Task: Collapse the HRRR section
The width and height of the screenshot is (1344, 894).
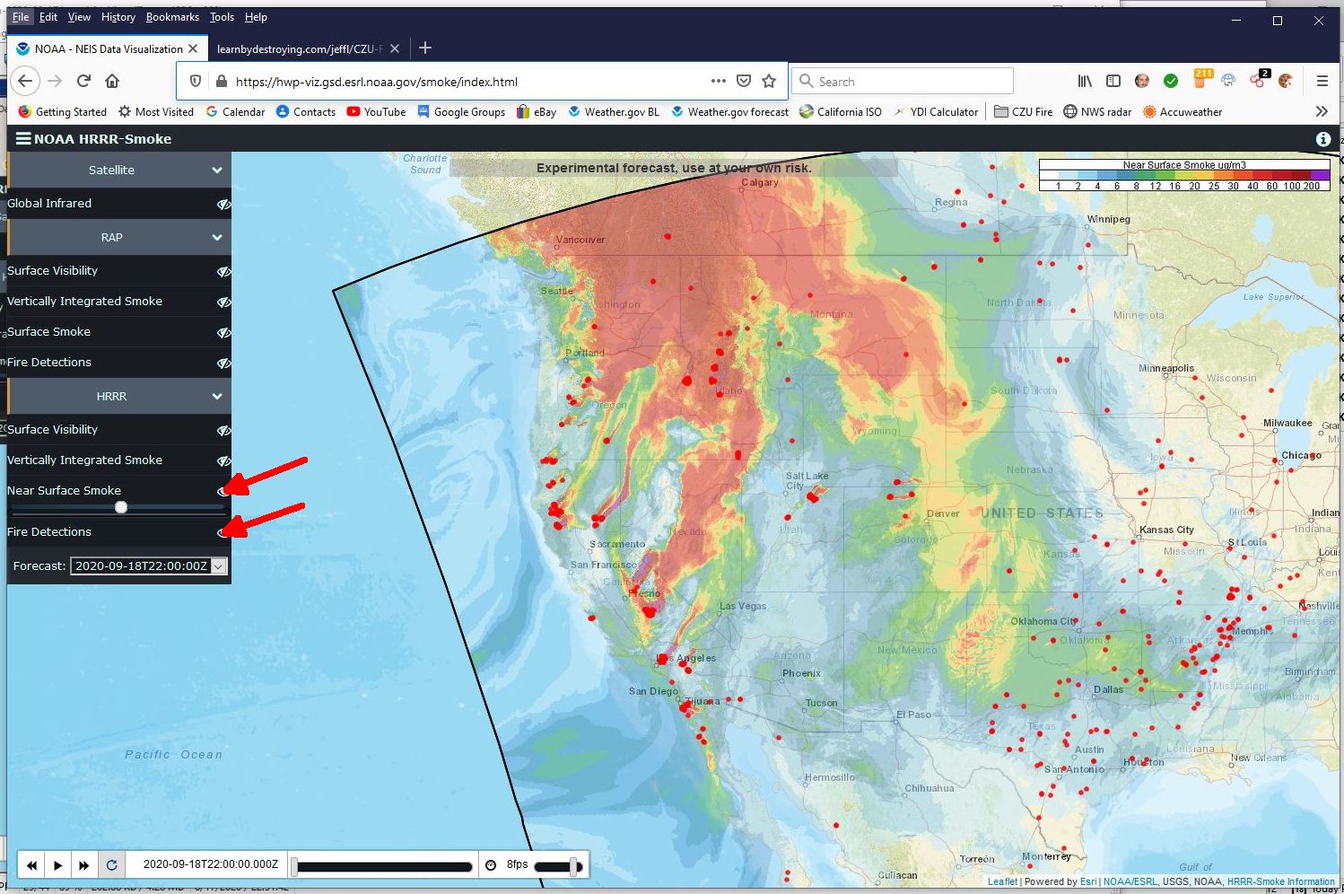Action: click(x=217, y=396)
